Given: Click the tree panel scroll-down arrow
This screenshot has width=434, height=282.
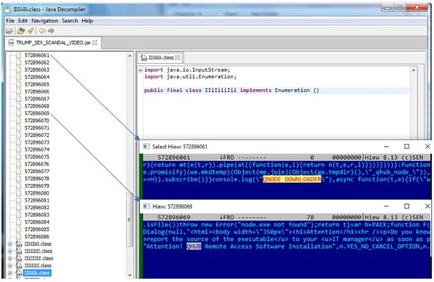Looking at the screenshot, I should pyautogui.click(x=130, y=275).
